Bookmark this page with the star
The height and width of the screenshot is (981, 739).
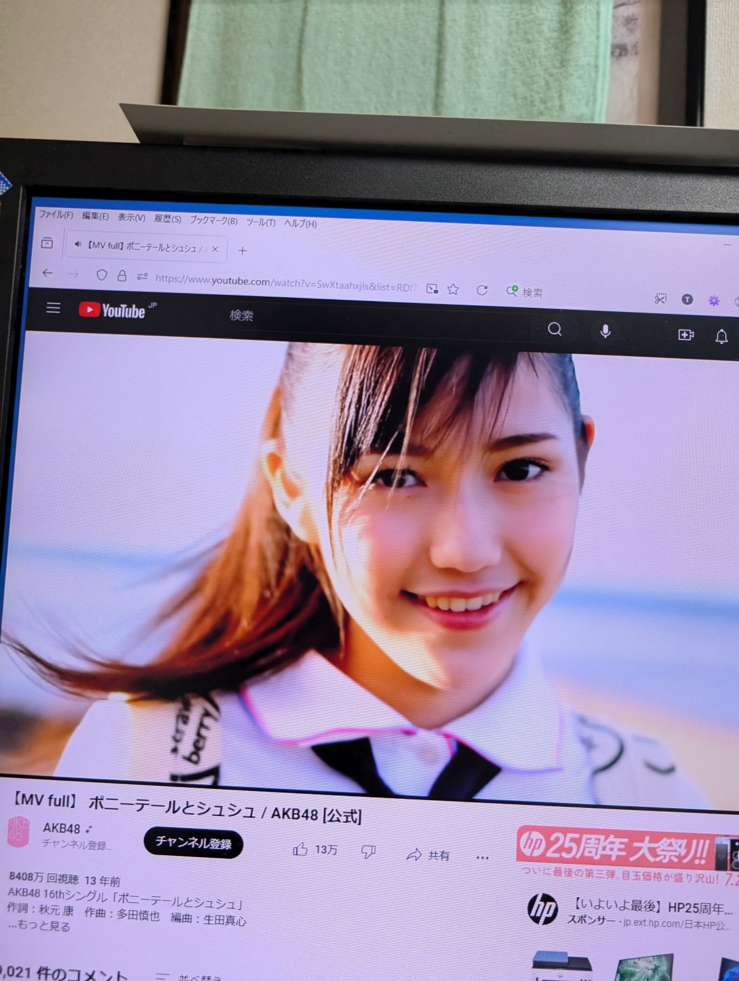[453, 289]
